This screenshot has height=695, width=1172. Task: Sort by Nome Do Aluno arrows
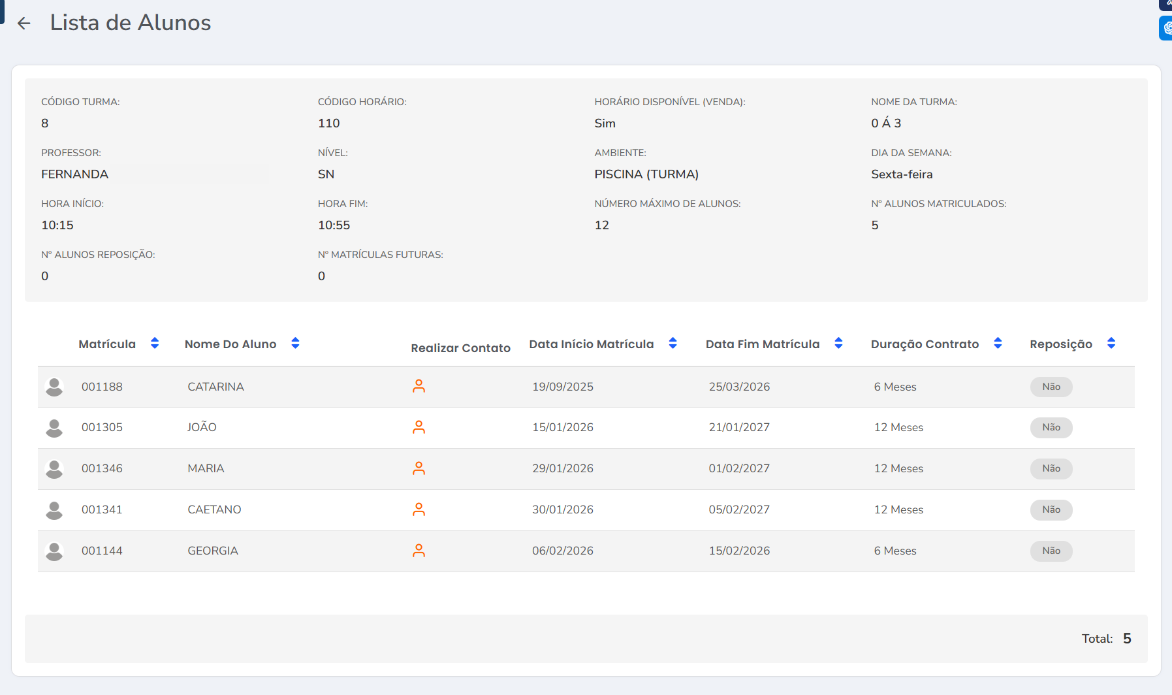295,344
